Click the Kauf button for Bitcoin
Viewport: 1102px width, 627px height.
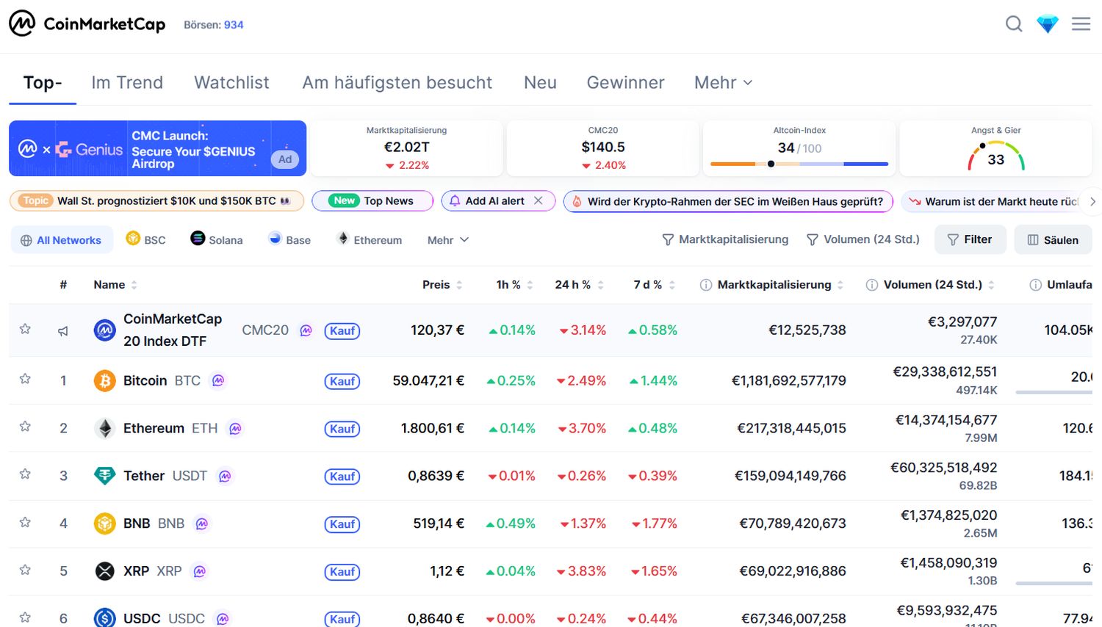(342, 381)
